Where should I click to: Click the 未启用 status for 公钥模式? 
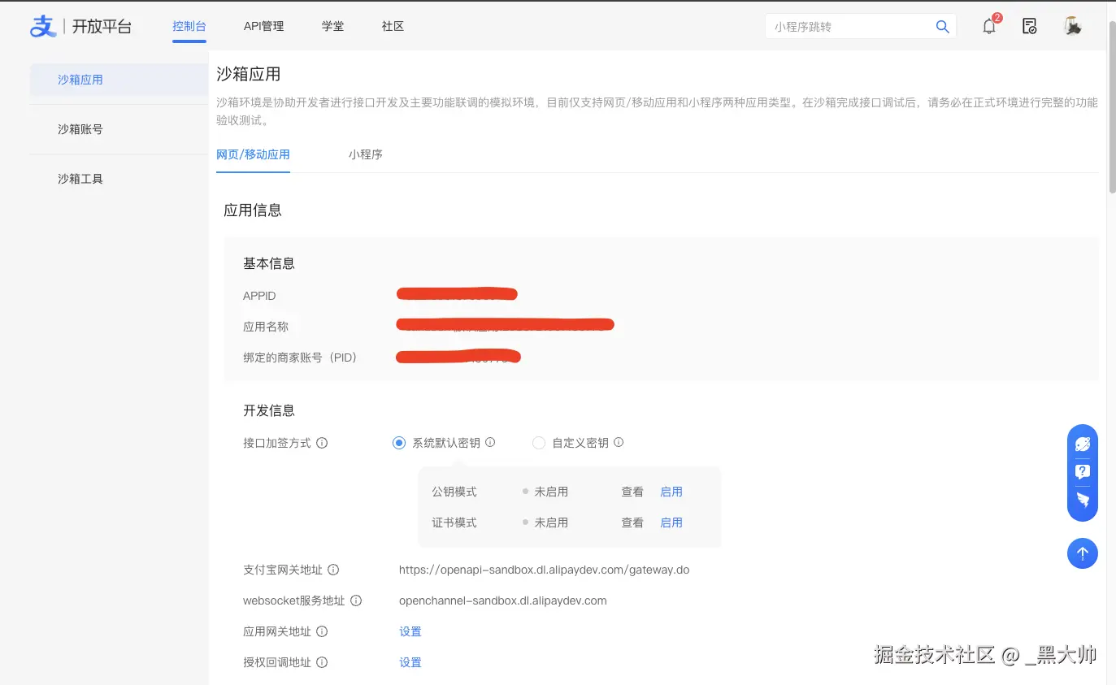tap(551, 492)
